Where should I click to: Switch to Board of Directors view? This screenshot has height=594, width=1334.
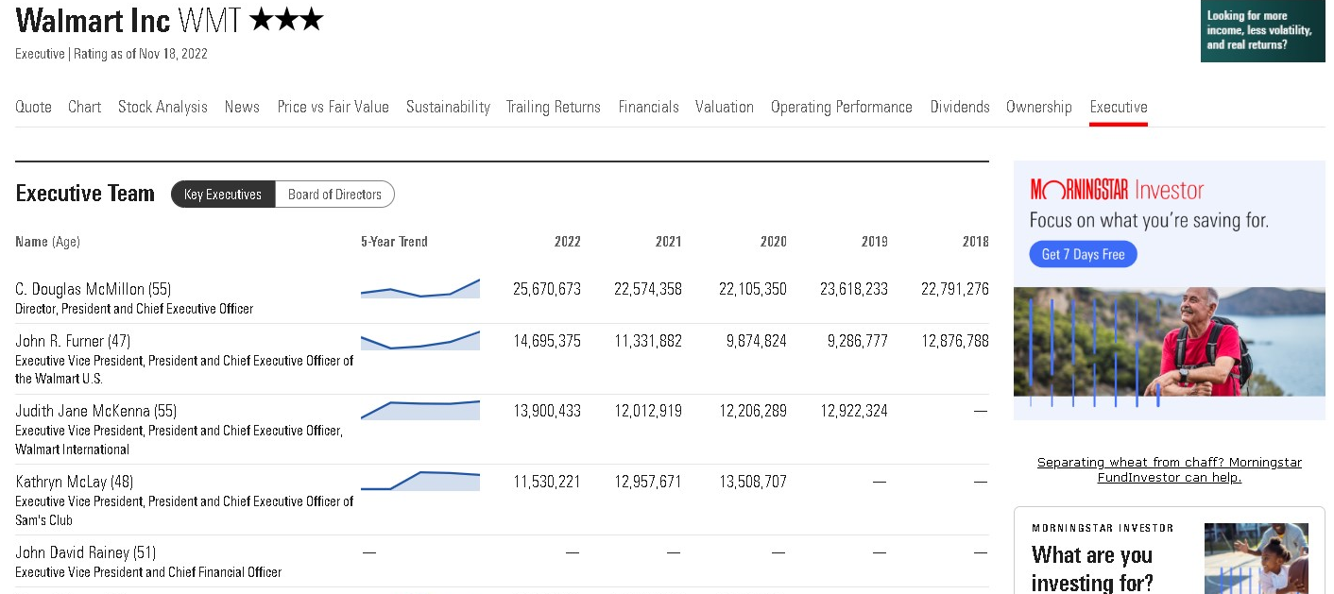coord(334,195)
